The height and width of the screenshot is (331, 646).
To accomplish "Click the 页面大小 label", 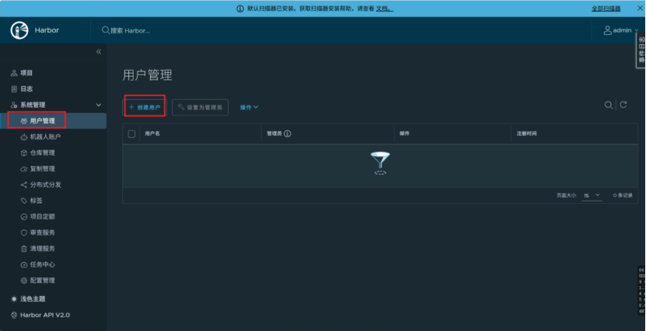I will 566,196.
